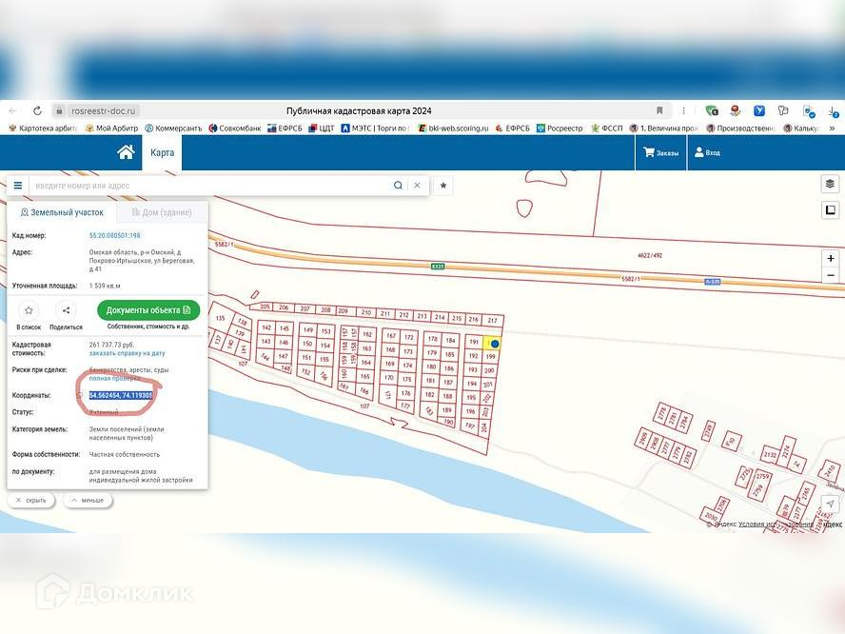Open the Совкомбанк bookmark
This screenshot has width=845, height=634.
(234, 129)
